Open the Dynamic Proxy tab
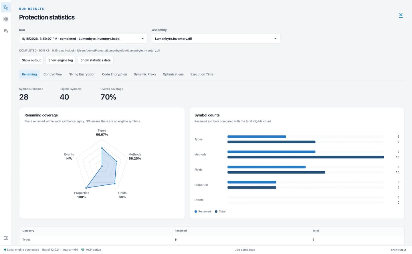Image resolution: width=412 pixels, height=254 pixels. point(145,74)
